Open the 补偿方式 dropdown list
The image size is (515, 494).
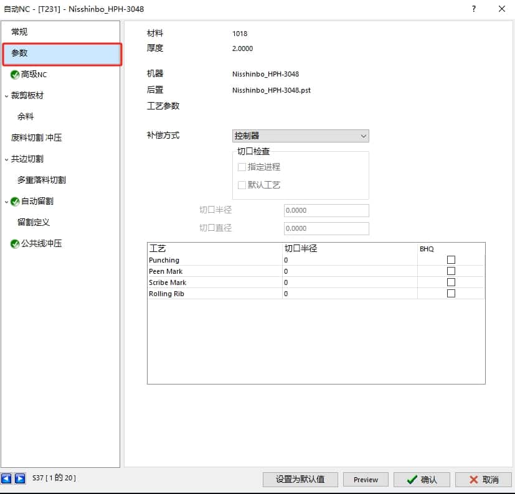pyautogui.click(x=300, y=136)
